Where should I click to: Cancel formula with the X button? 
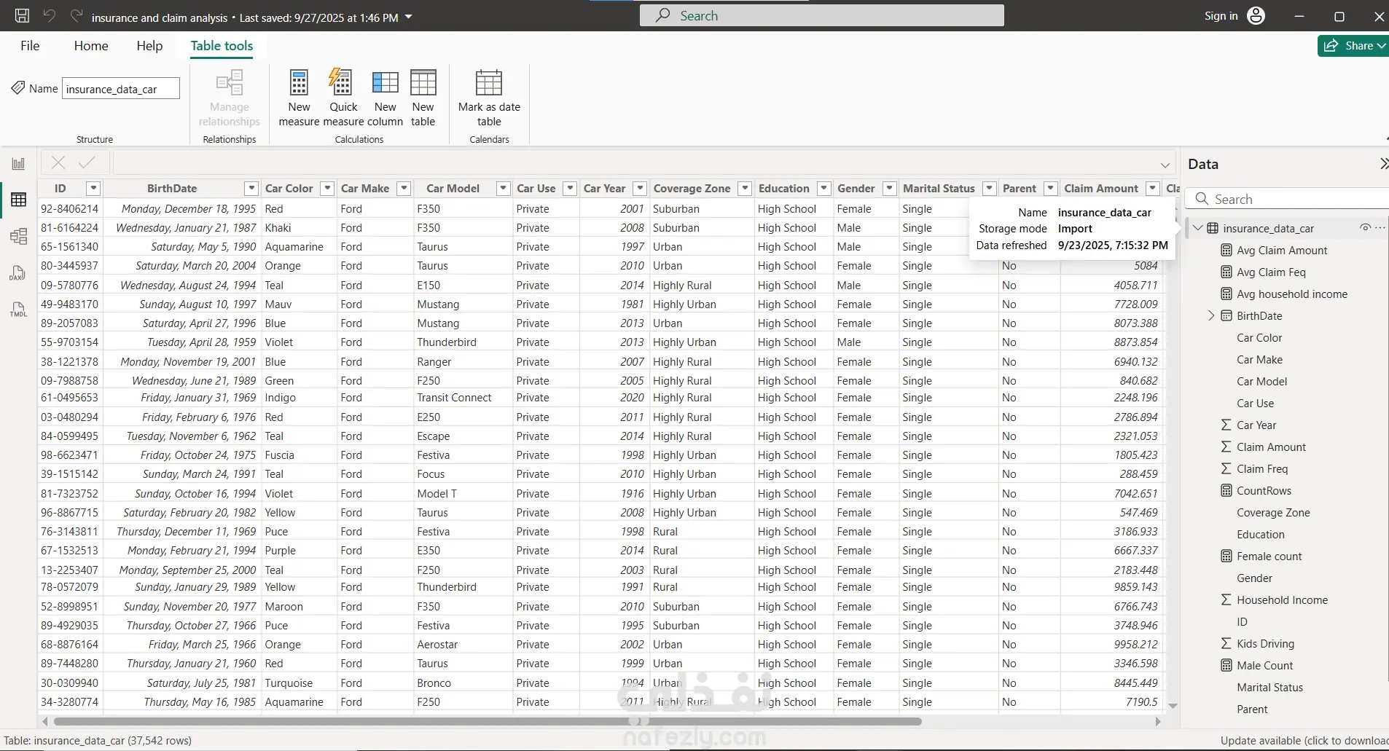click(58, 162)
